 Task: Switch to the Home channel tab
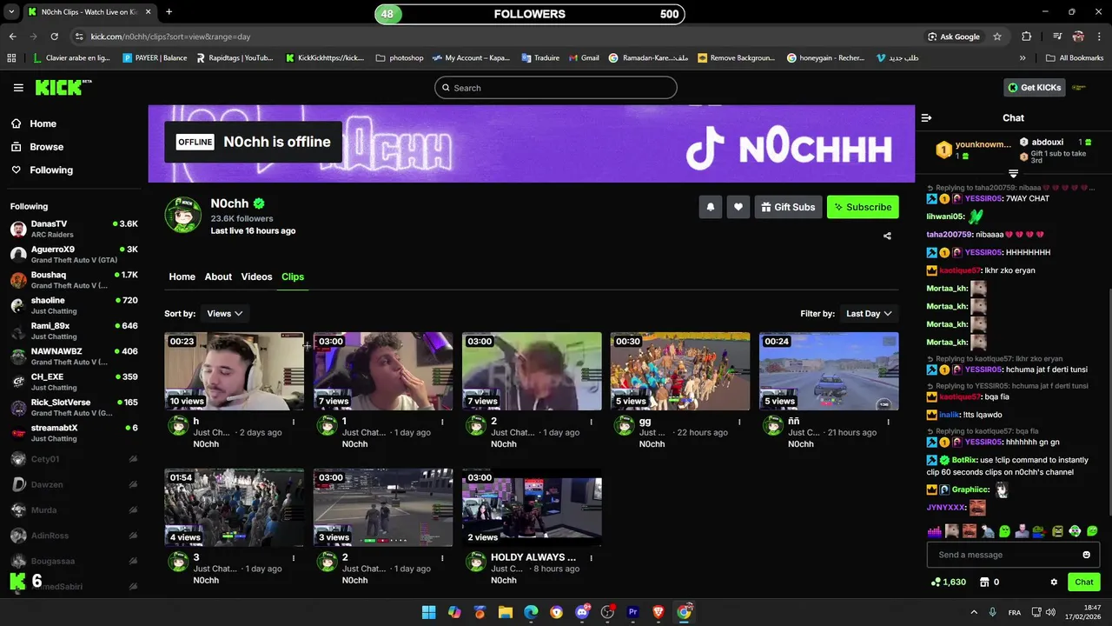tap(182, 276)
